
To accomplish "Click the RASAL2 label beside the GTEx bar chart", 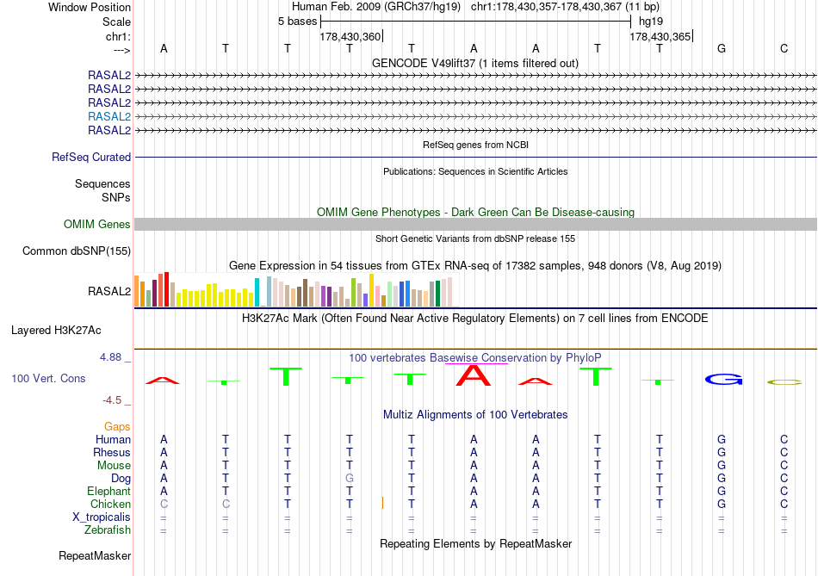I will [109, 291].
